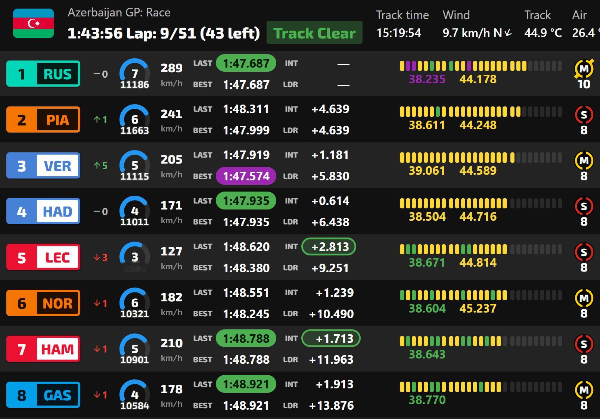Click the Azerbaijan flag icon
The height and width of the screenshot is (419, 600).
(33, 23)
